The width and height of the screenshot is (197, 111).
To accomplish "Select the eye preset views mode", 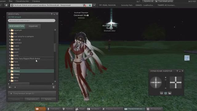I will pyautogui.click(x=162, y=93).
